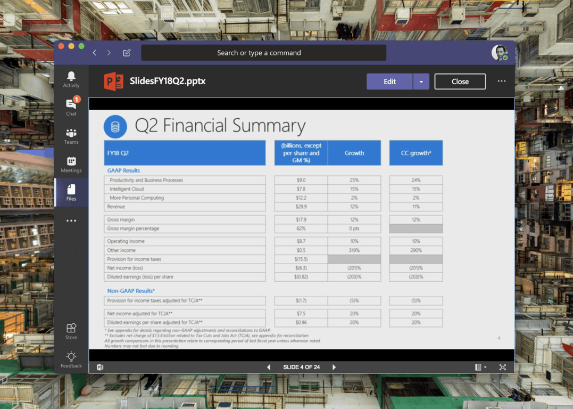Click the new chat compose icon

(127, 53)
